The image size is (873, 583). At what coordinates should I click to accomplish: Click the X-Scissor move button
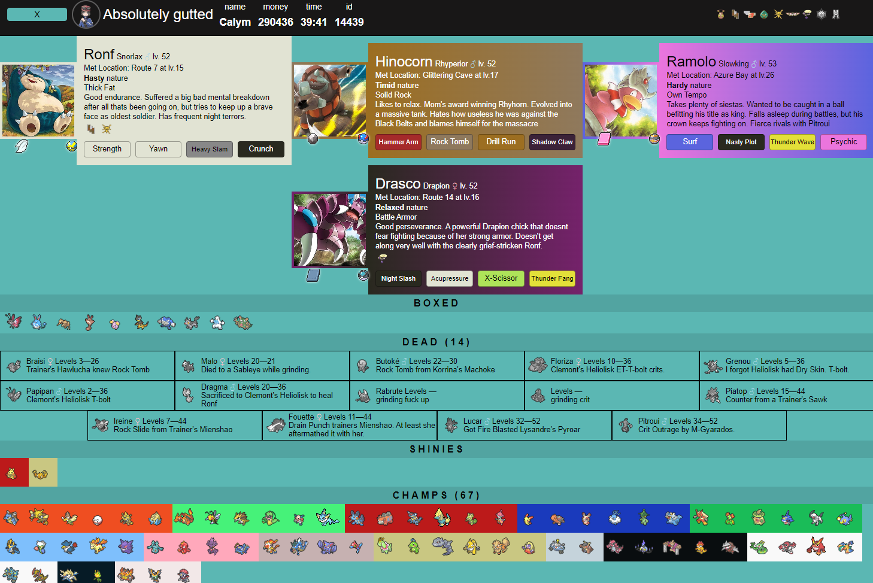click(x=501, y=278)
